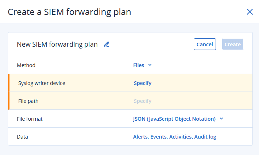Click orange warning bar on File path row

click(9, 101)
